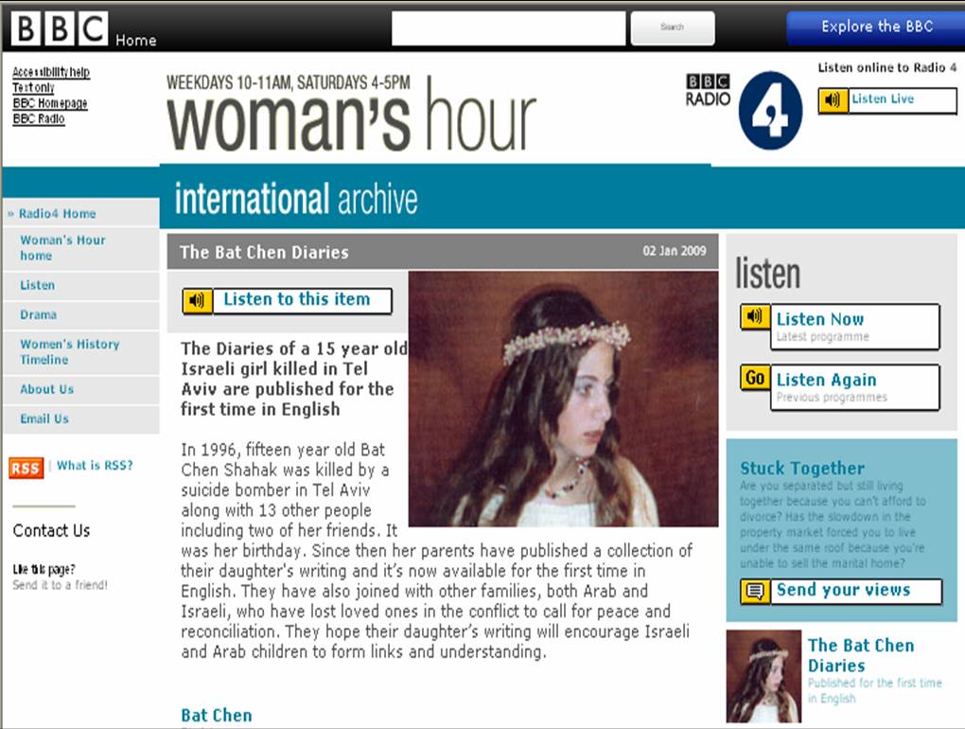Click the Search button in header

tap(673, 27)
